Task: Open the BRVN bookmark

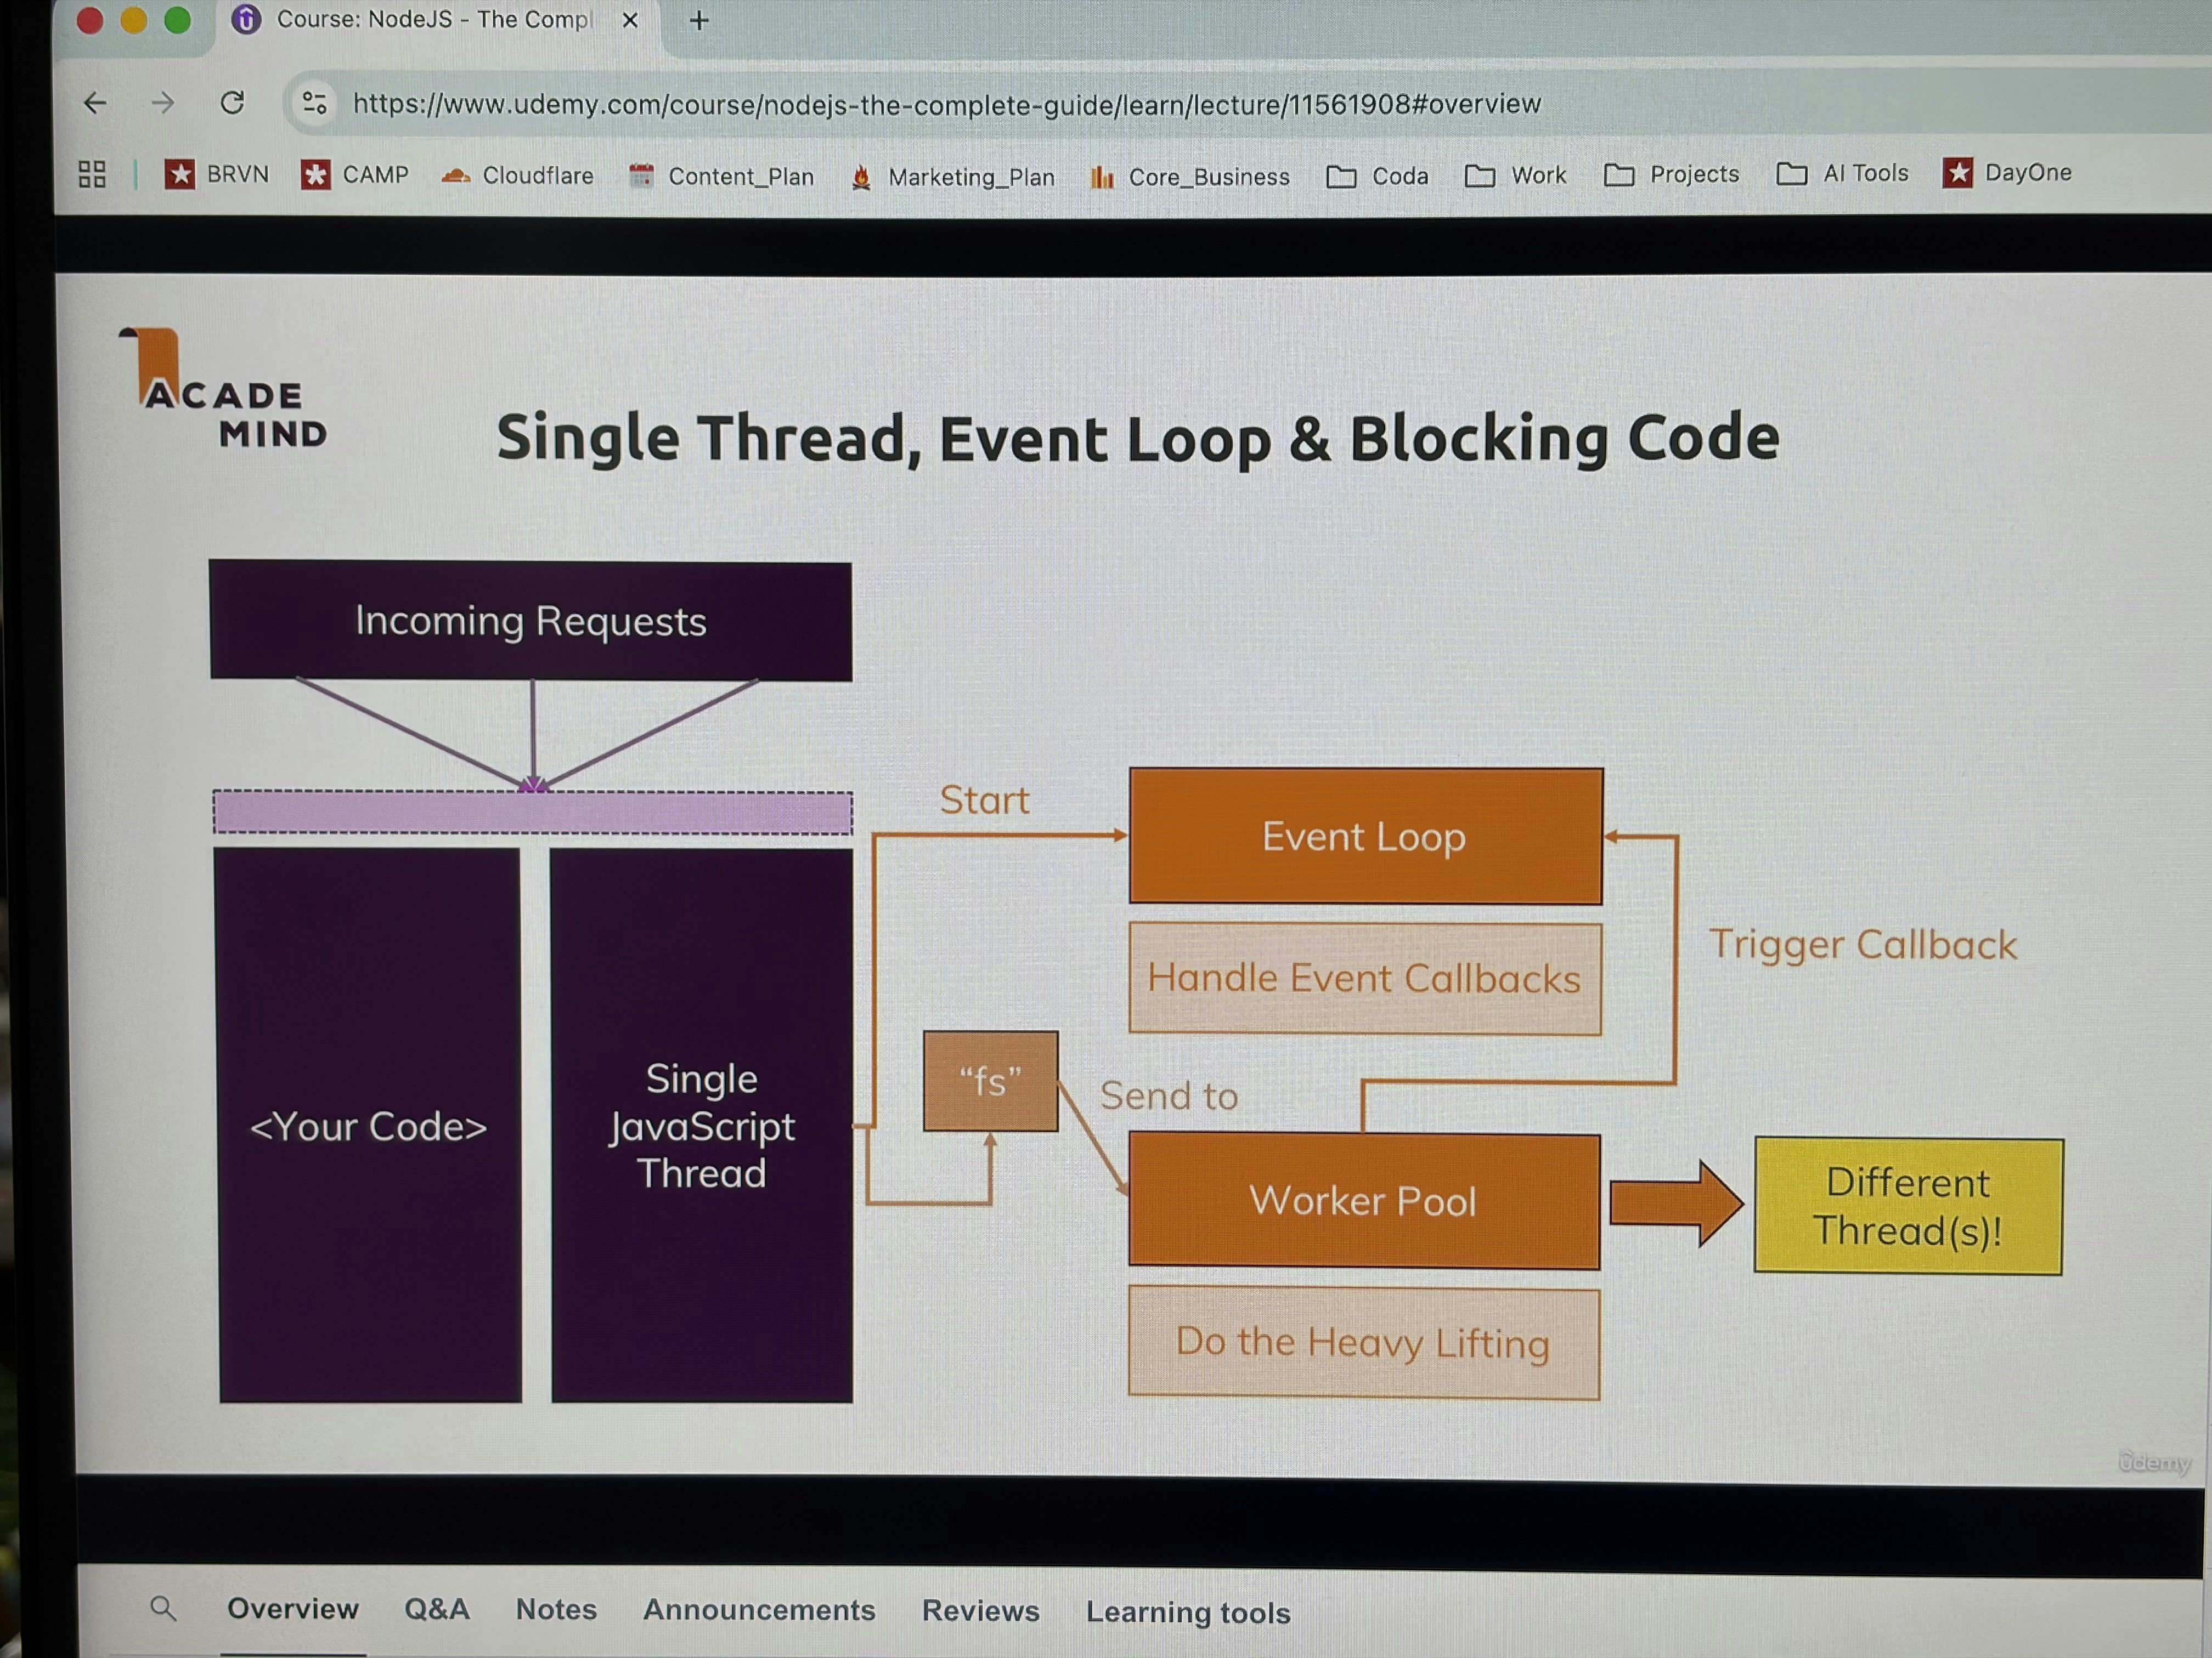Action: tap(218, 175)
